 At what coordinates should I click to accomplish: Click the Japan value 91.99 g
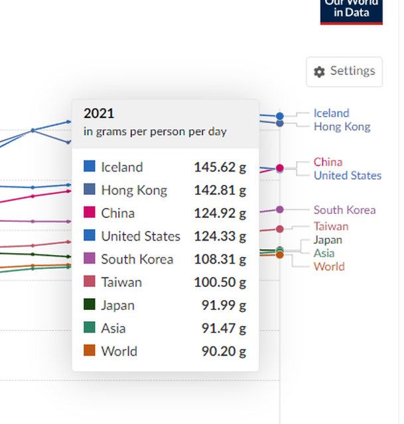pos(224,305)
